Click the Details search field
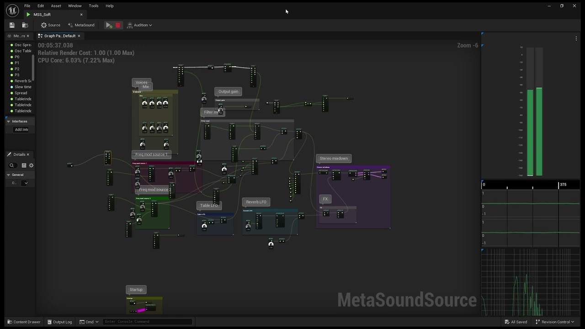This screenshot has width=585, height=329. click(12, 165)
